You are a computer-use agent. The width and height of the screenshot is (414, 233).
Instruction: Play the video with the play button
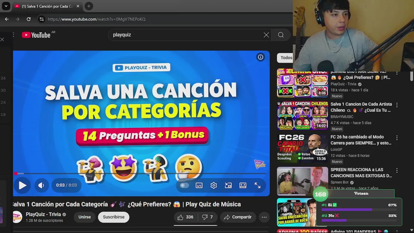[22, 185]
